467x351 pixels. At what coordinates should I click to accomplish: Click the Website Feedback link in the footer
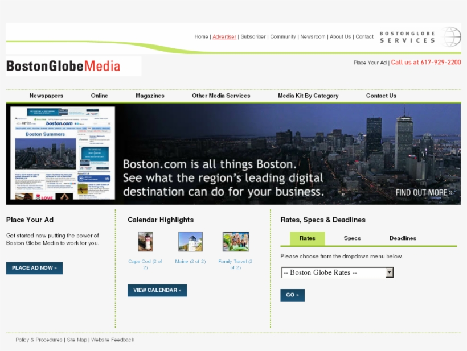pyautogui.click(x=113, y=340)
